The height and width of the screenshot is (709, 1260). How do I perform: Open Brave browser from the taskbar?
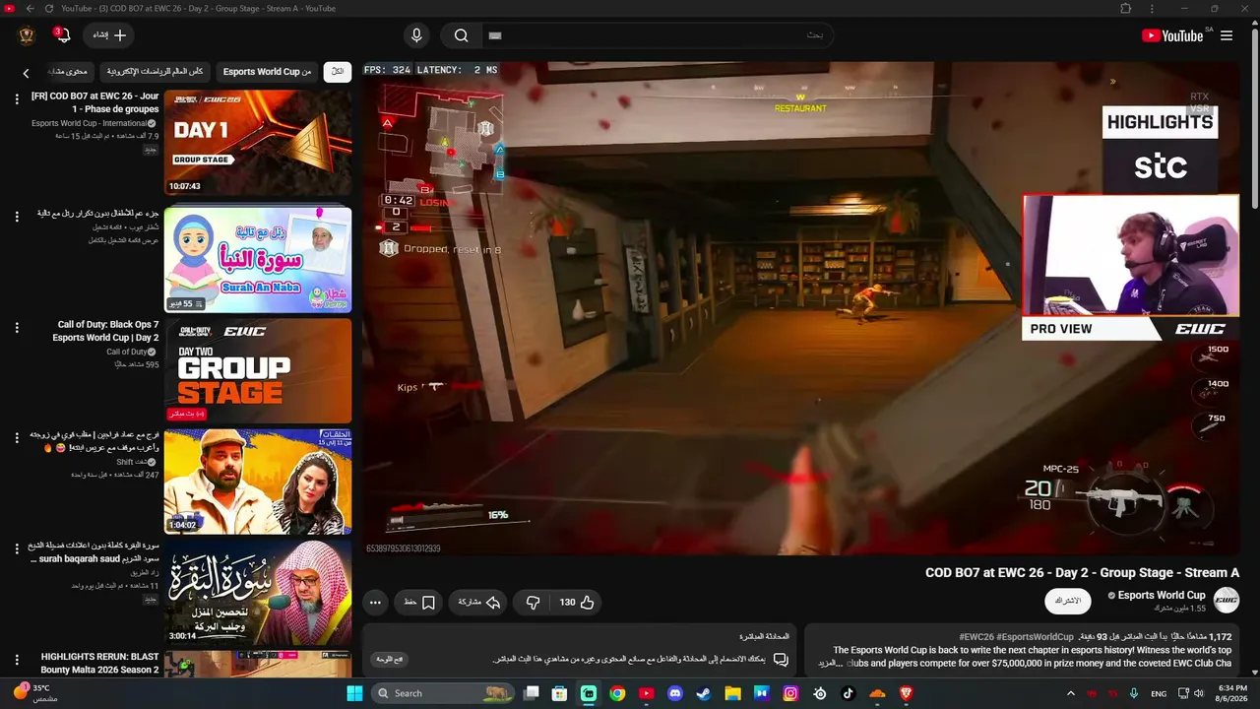click(907, 693)
